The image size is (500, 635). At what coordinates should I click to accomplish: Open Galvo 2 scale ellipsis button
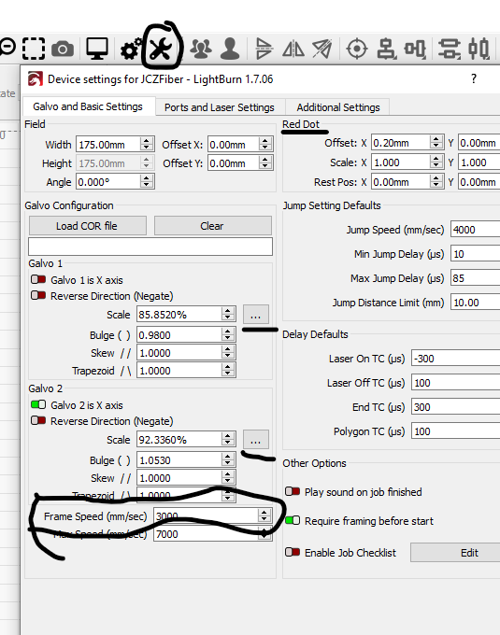(256, 440)
